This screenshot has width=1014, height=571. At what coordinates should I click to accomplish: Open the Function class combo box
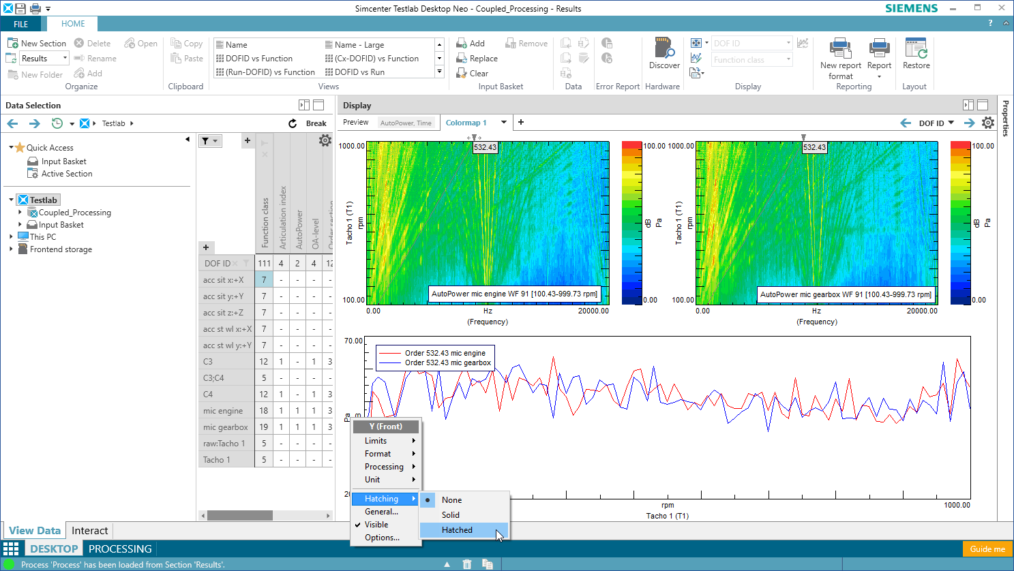(752, 60)
